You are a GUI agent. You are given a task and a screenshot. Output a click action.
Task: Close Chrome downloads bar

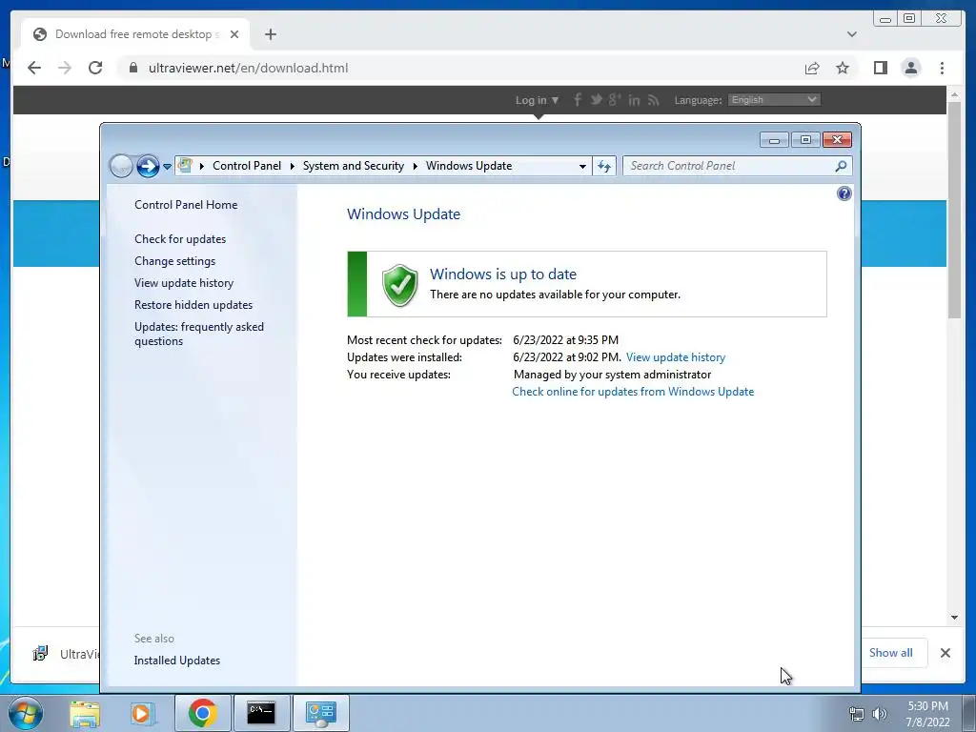point(945,653)
